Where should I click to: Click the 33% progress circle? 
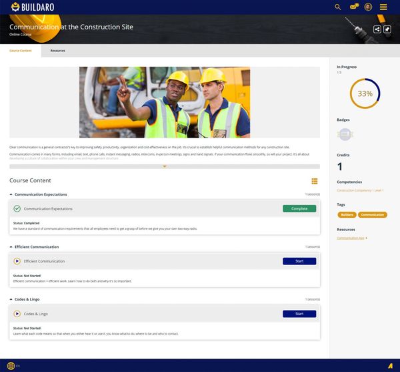tap(365, 94)
